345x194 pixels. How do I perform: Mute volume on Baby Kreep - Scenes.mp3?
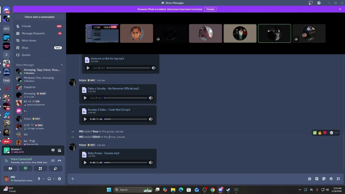(151, 162)
